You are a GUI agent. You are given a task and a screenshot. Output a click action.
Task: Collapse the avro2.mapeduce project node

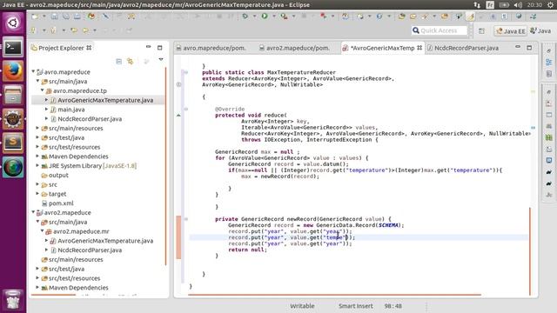click(33, 212)
